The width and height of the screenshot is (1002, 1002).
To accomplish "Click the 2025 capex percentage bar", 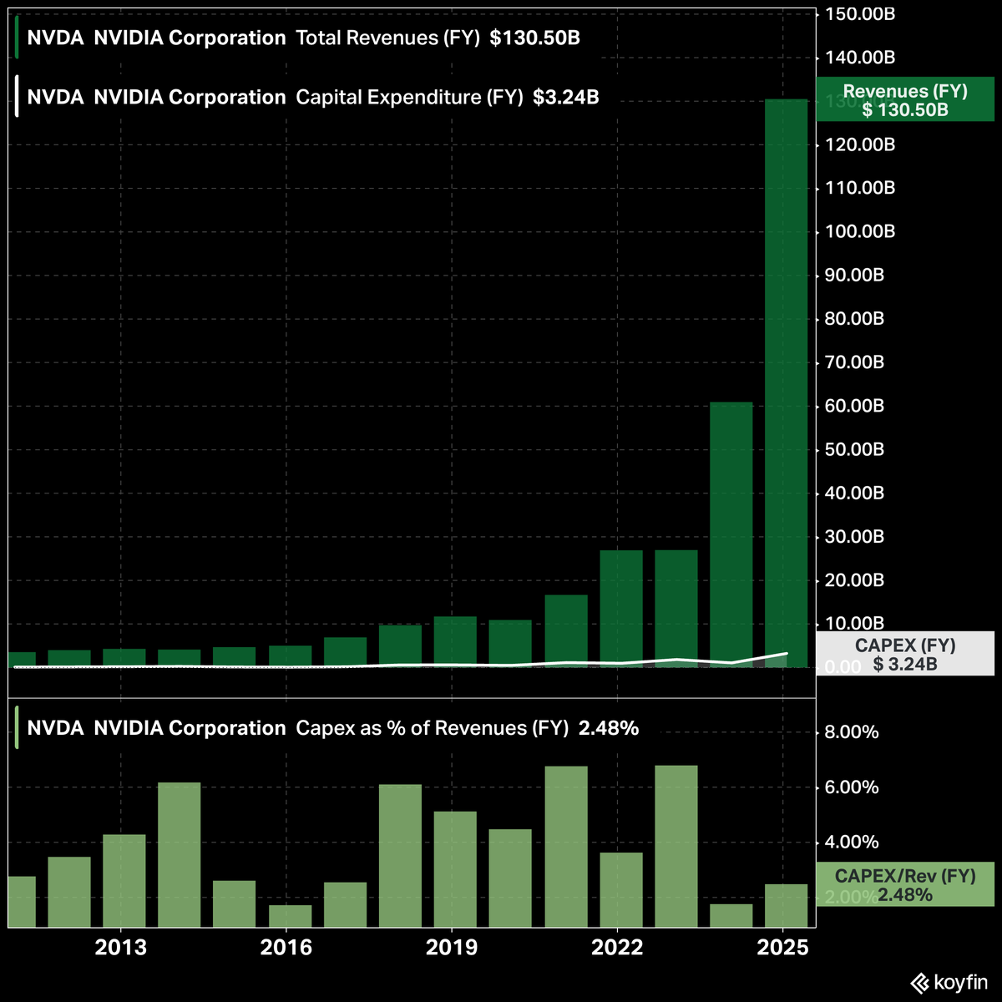I will (x=787, y=906).
